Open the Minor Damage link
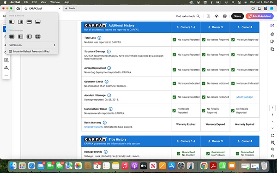277x173 pixels. (245, 97)
